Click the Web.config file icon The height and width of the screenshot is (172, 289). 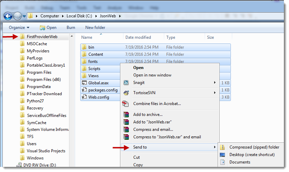coord(84,97)
